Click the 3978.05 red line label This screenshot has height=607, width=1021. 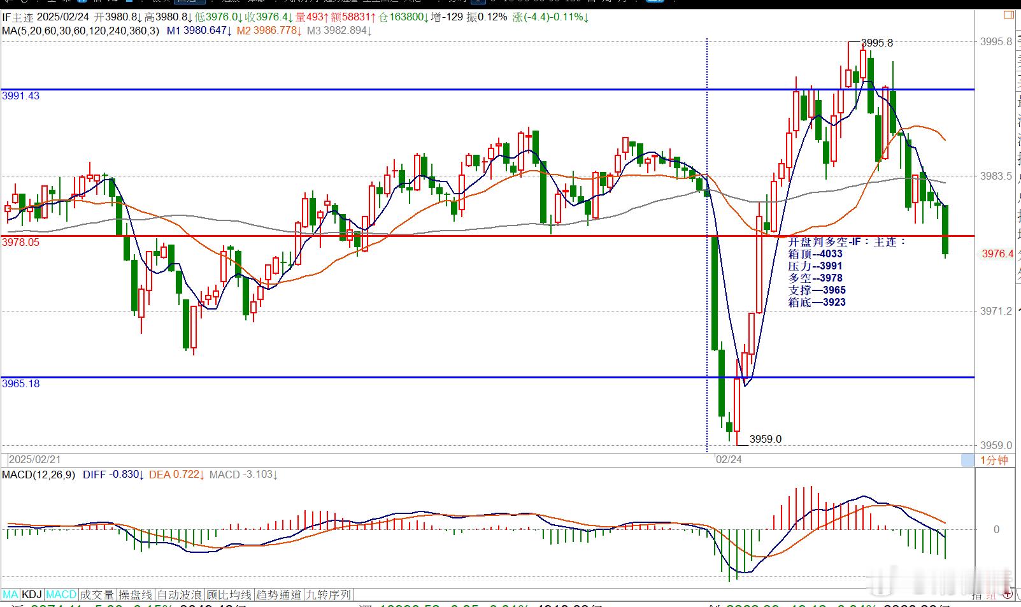(x=21, y=242)
